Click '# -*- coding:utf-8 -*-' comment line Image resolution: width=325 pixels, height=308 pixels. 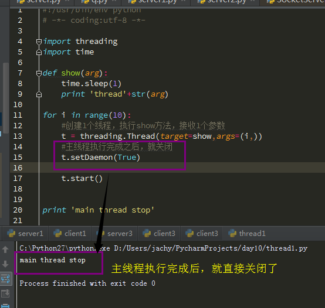pos(94,20)
